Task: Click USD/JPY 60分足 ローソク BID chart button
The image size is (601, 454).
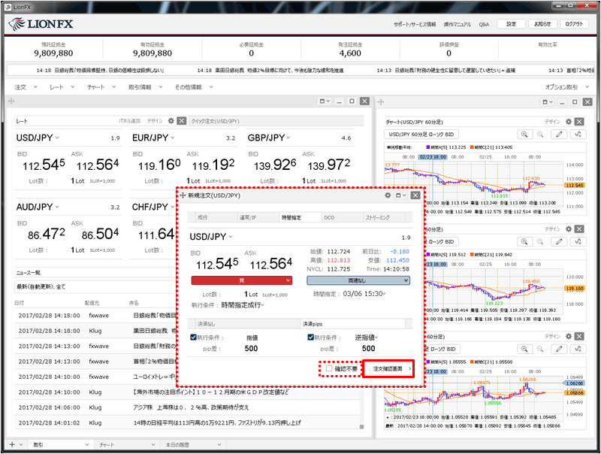Action: point(421,135)
